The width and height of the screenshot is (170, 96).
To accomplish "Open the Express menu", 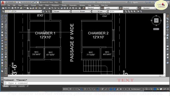I will coord(96,5).
